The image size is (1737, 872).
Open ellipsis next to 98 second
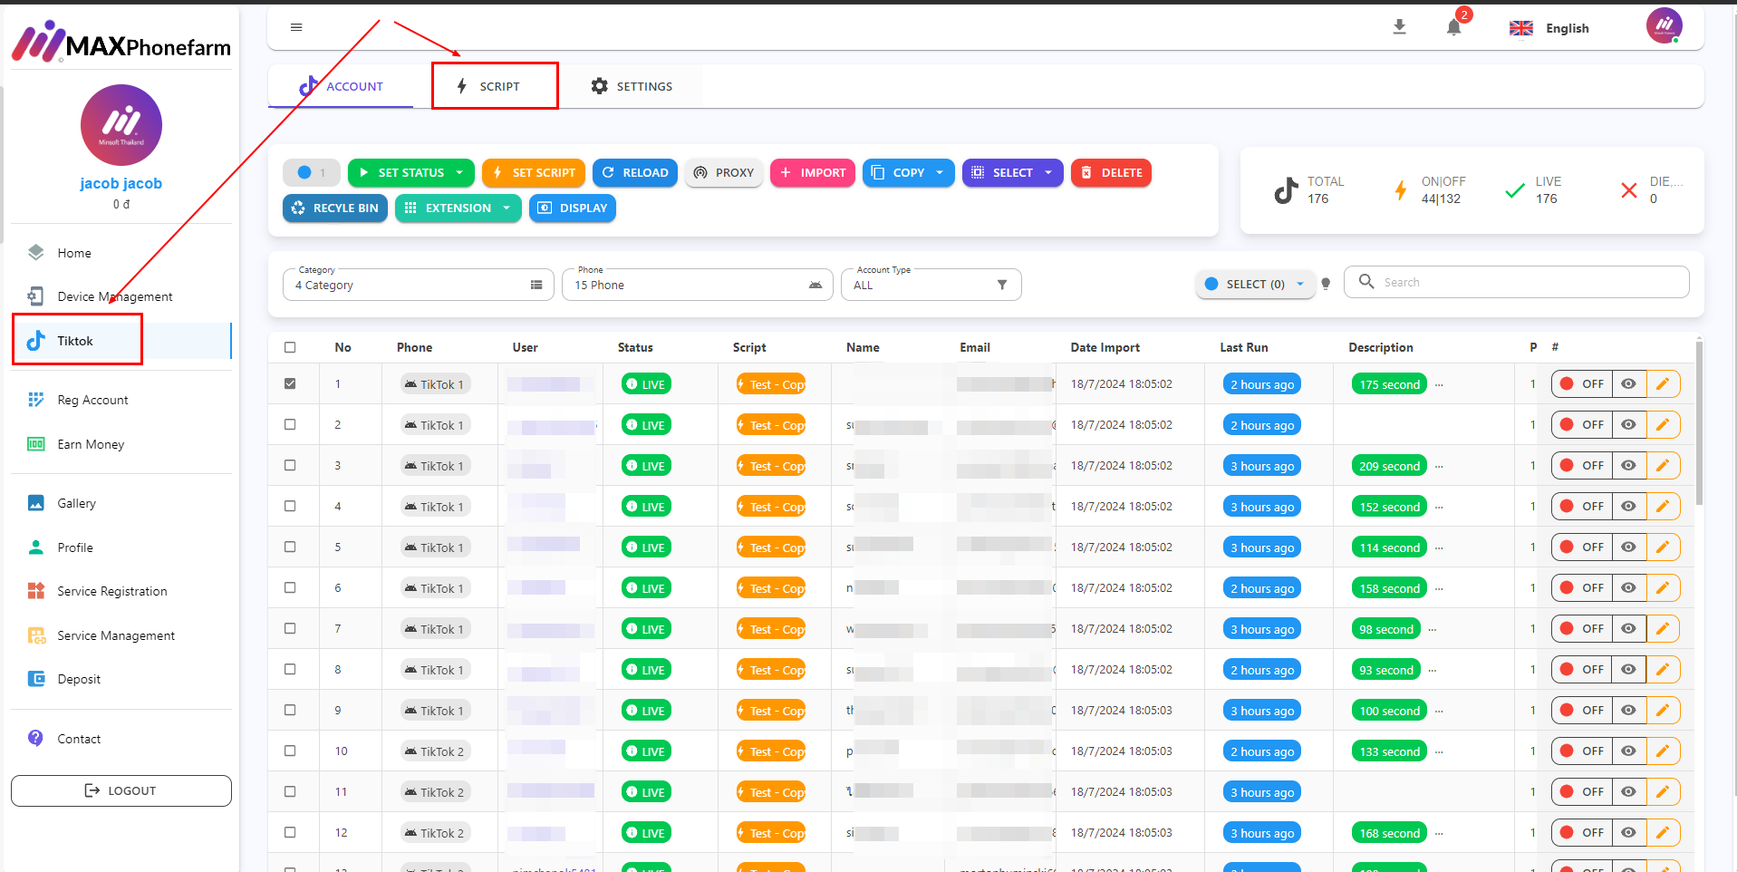pyautogui.click(x=1433, y=629)
